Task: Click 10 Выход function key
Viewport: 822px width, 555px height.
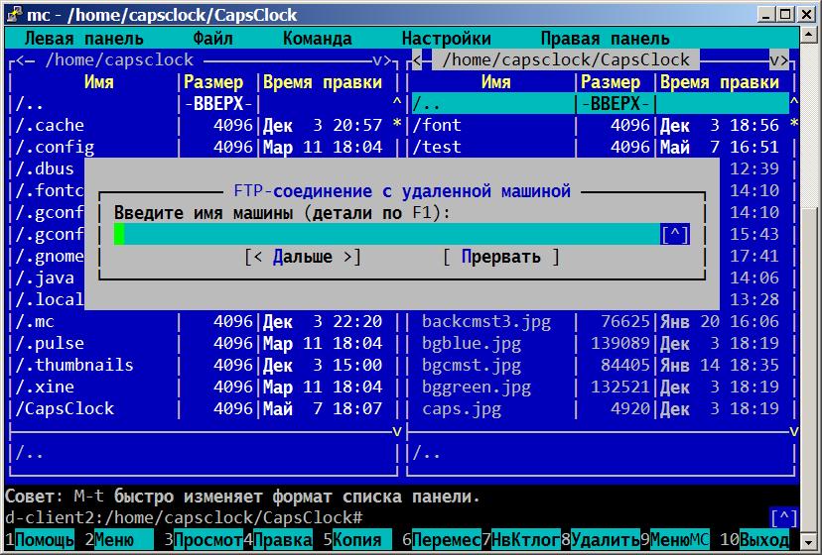Action: [754, 540]
